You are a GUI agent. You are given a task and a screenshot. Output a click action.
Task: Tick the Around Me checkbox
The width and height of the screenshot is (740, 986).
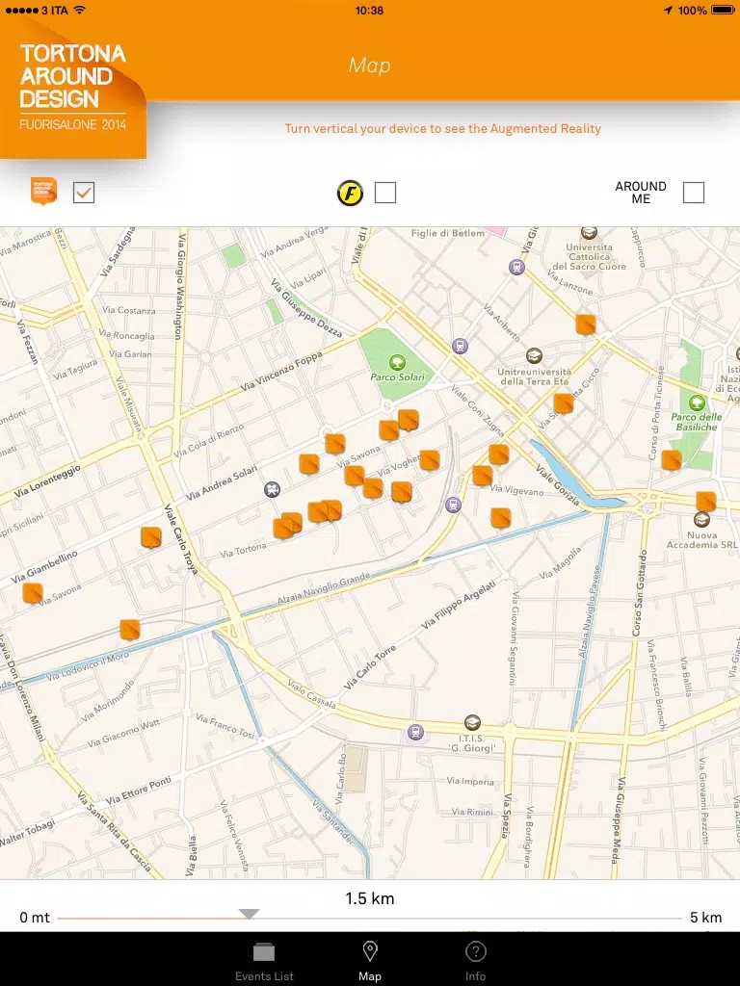click(x=694, y=193)
